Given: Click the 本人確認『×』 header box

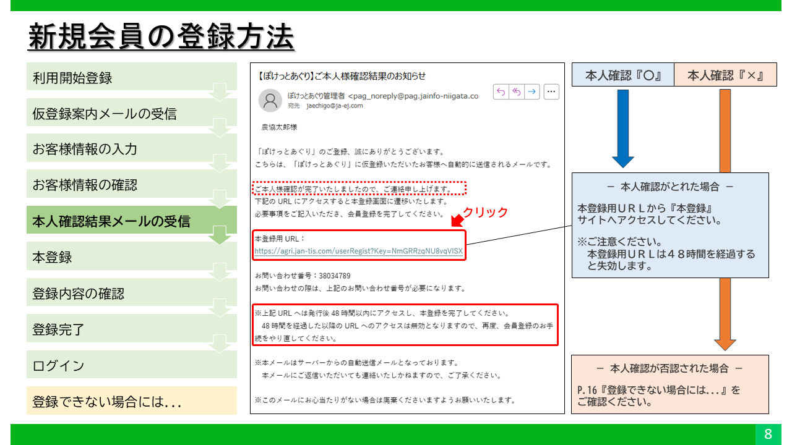Looking at the screenshot, I should pos(723,75).
